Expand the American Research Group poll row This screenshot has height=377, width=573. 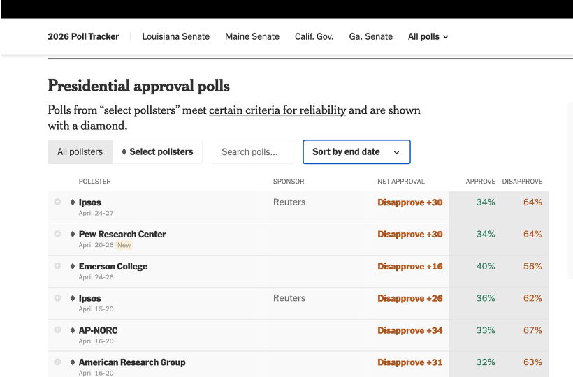(57, 362)
